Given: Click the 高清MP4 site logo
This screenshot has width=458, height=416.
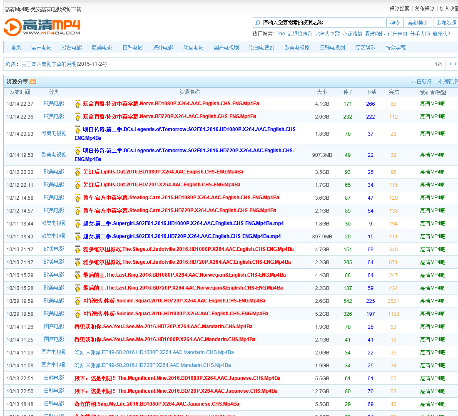Looking at the screenshot, I should click(42, 27).
